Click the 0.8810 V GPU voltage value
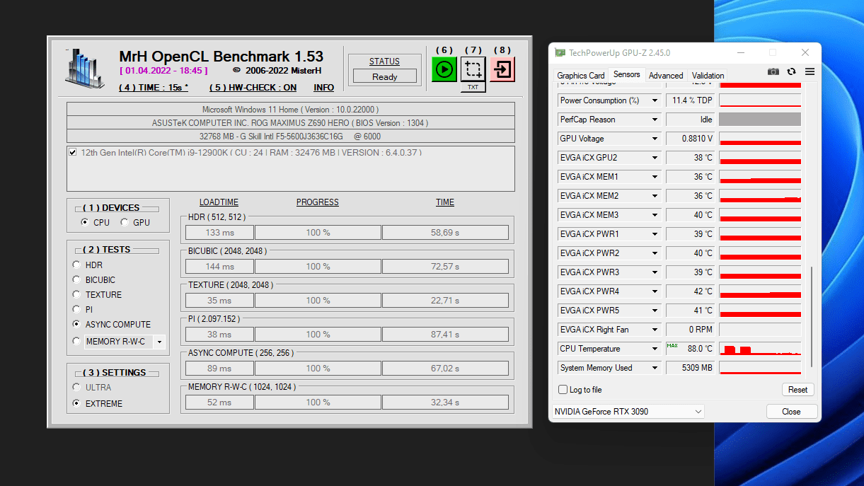The image size is (864, 486). pos(690,139)
